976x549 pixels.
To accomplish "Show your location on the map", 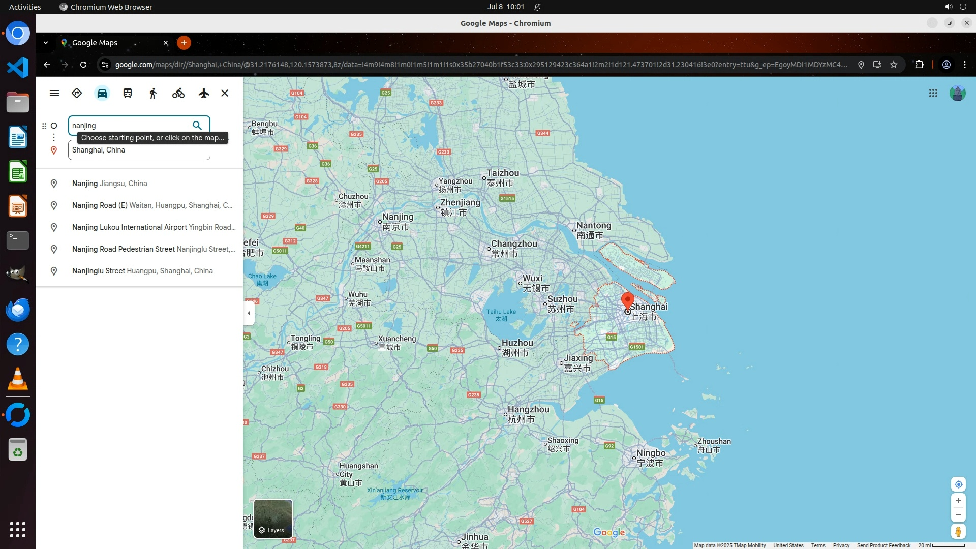I will tap(958, 484).
